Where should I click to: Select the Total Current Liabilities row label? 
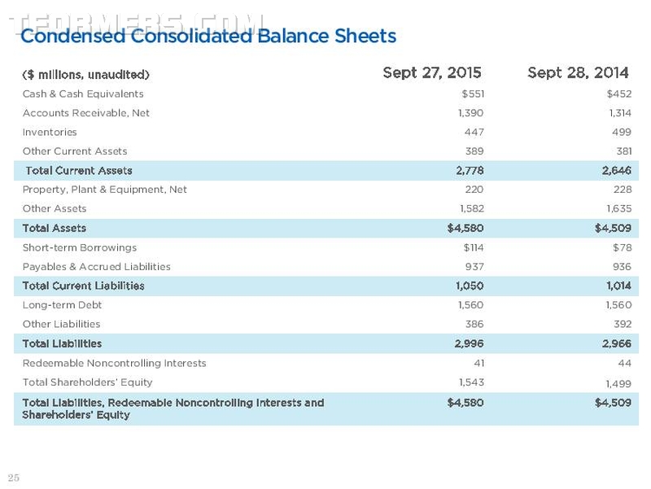coord(84,286)
